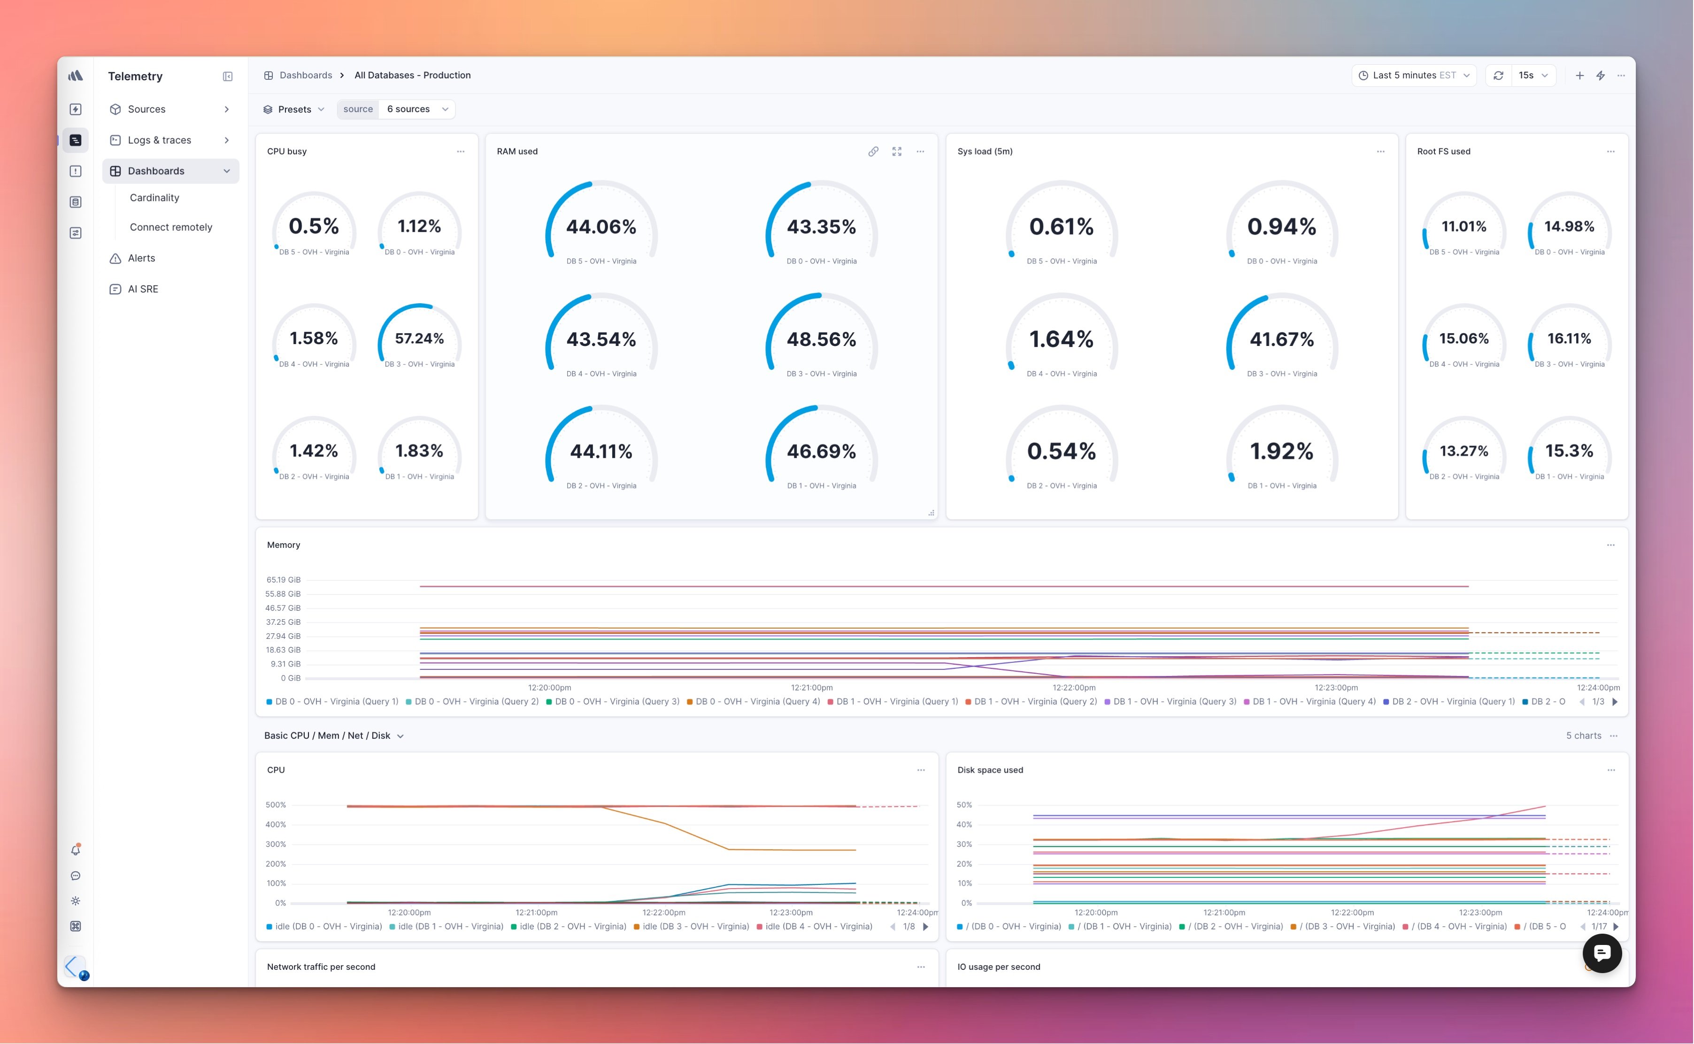Open Cardinality under Dashboards
1694x1044 pixels.
(x=154, y=198)
